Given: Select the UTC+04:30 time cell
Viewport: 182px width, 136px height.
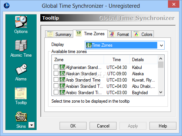Looking at the screenshot, I should [x=117, y=67].
